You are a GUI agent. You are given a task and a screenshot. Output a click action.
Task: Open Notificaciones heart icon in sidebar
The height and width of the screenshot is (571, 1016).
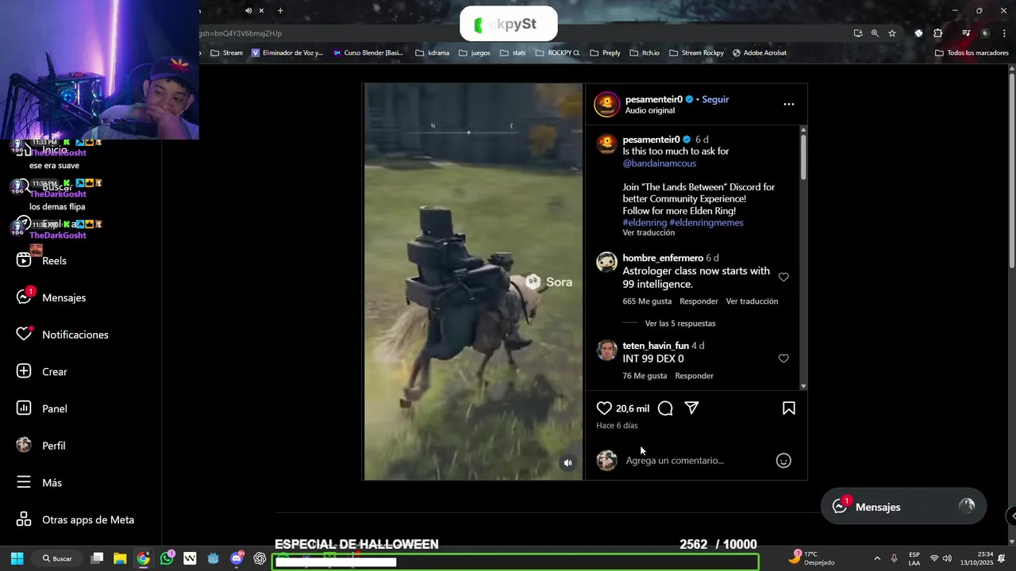tap(24, 335)
